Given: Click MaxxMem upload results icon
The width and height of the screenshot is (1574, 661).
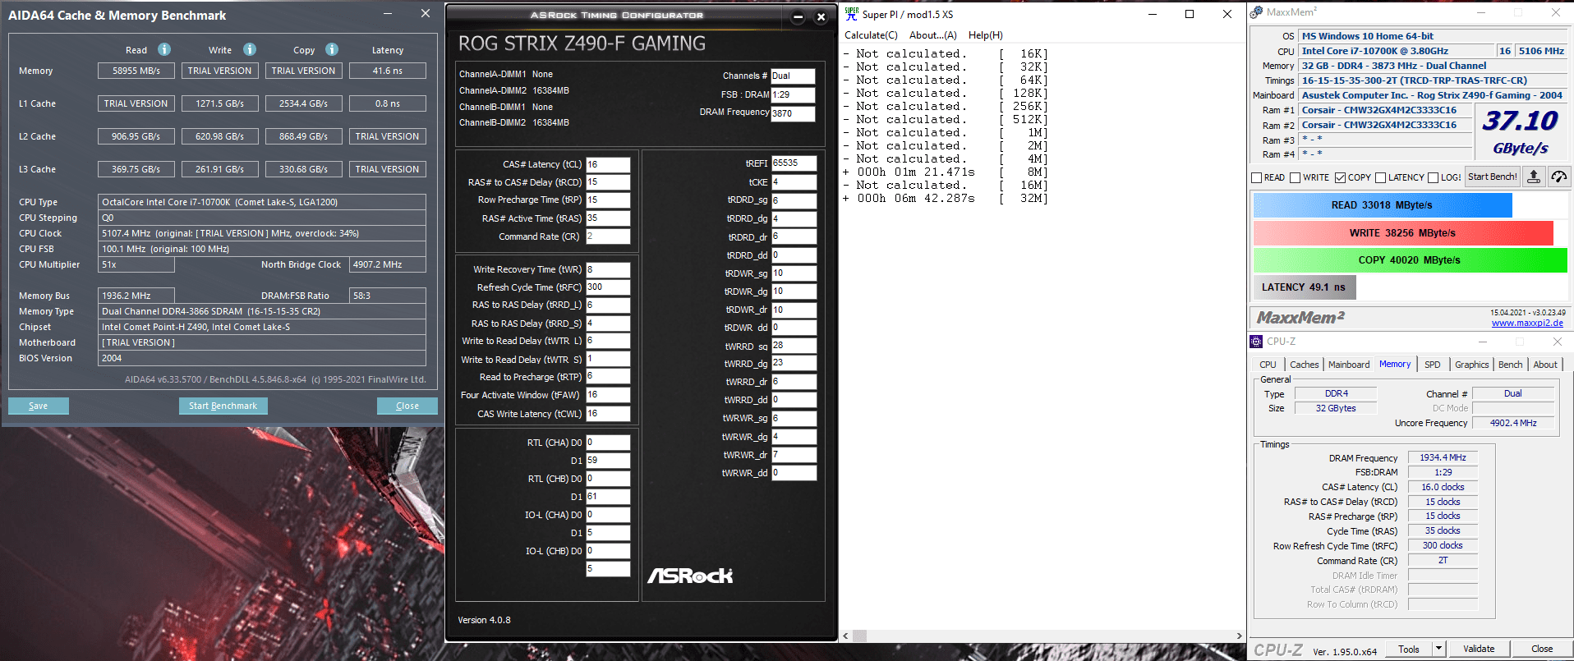Looking at the screenshot, I should 1534,177.
